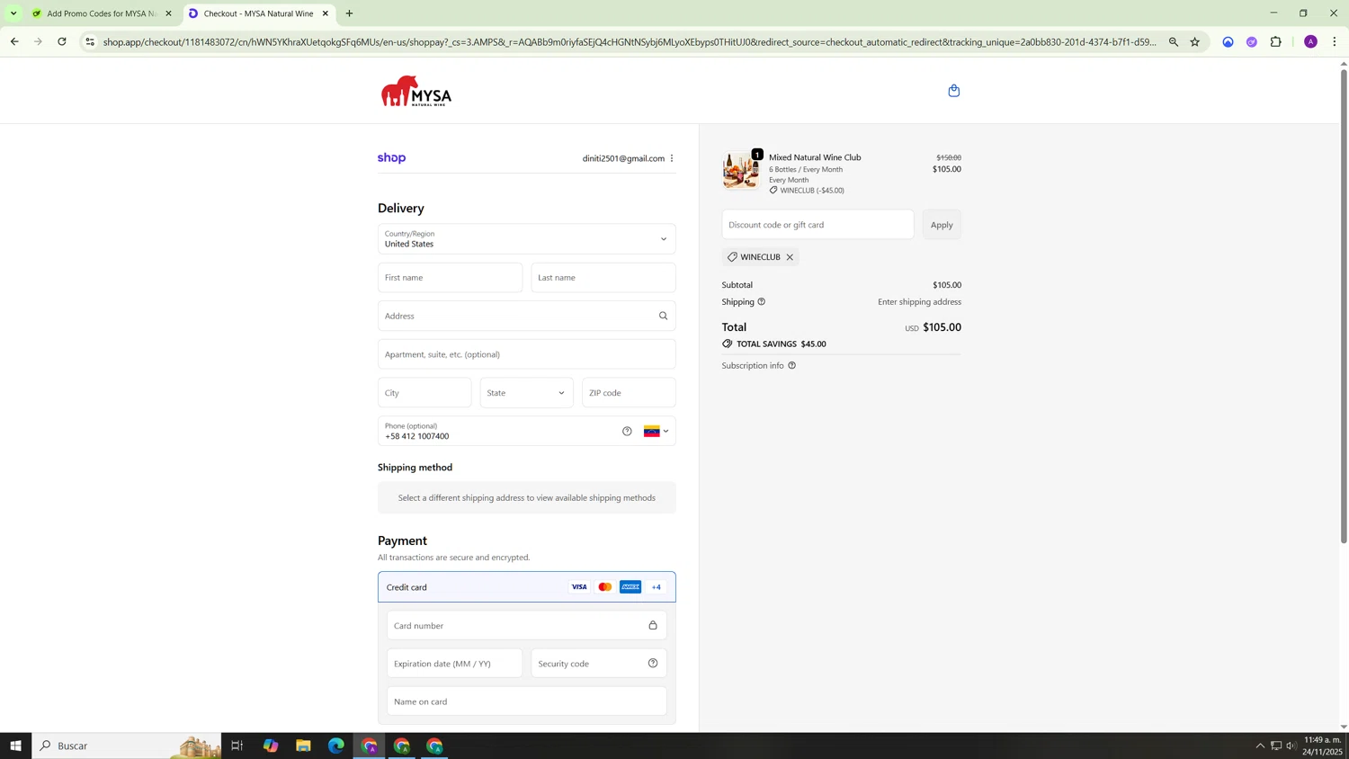Close the Add Promo Codes tab
The image size is (1349, 759).
pos(168,13)
